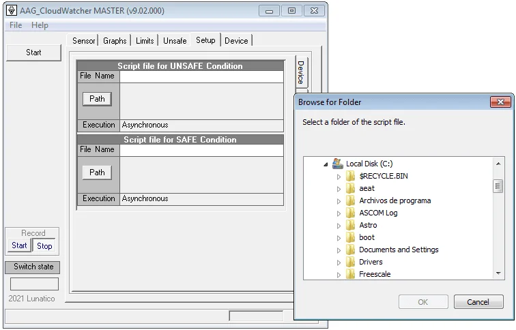Click the Freescale folder icon

click(x=350, y=274)
